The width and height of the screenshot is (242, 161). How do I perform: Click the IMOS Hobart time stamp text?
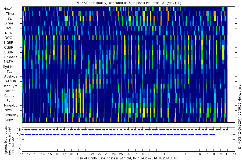(x=239, y=116)
